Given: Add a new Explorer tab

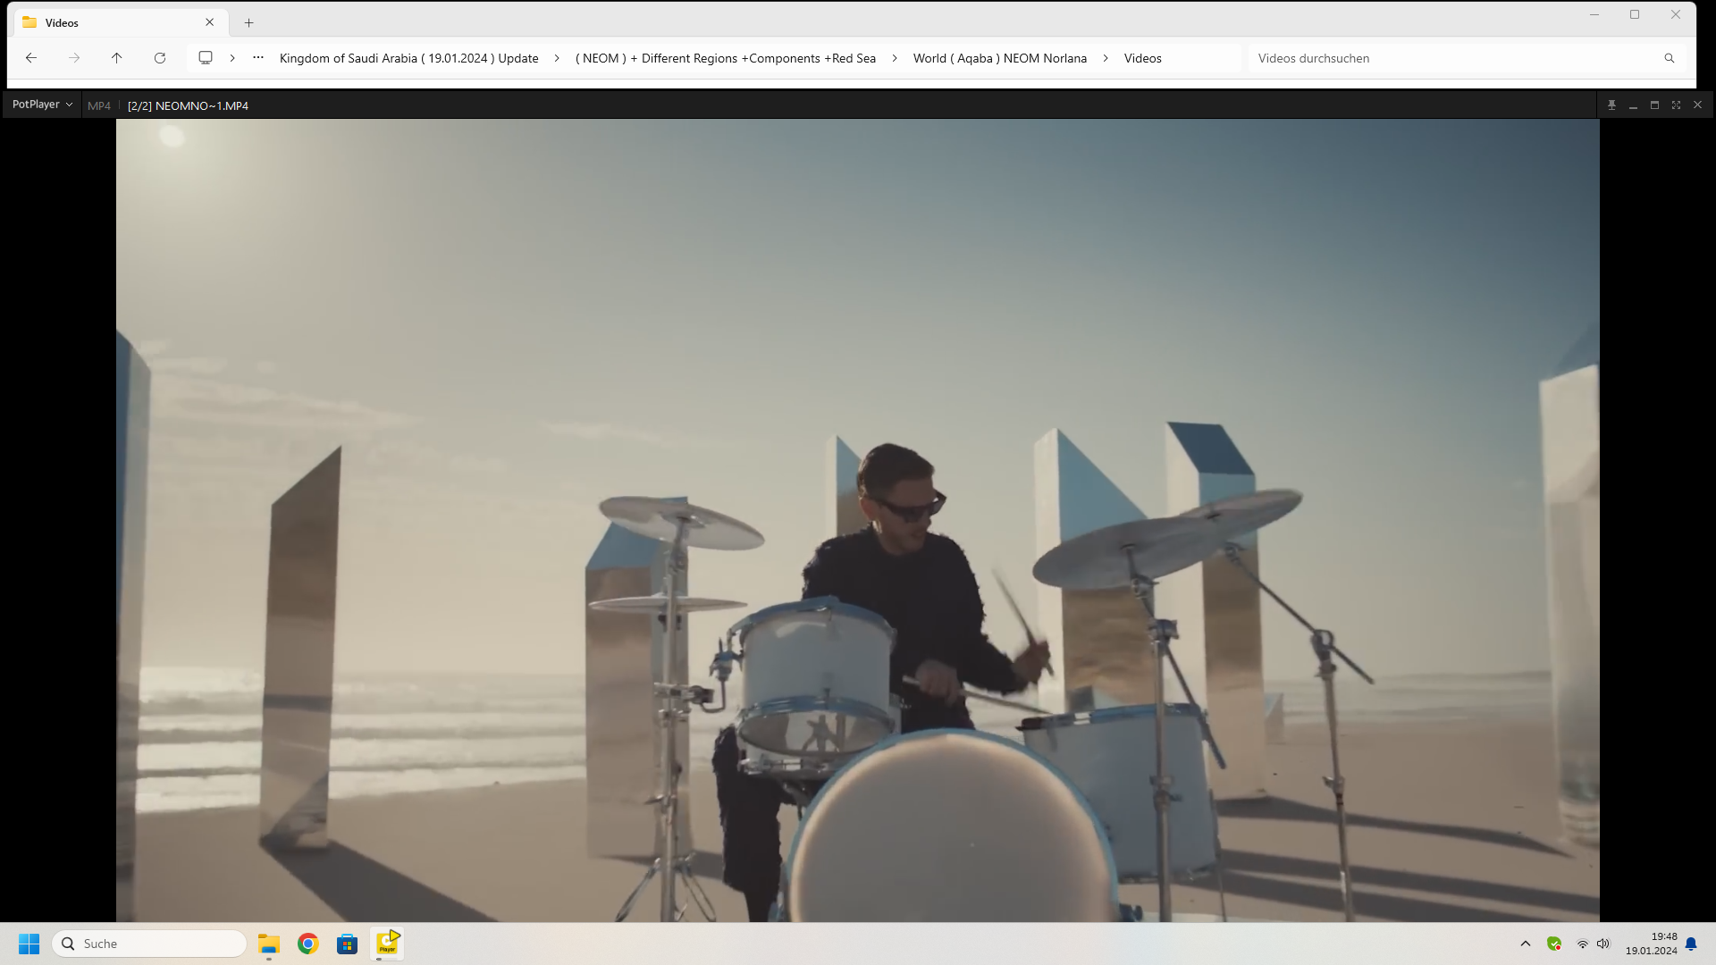Looking at the screenshot, I should pos(249,22).
